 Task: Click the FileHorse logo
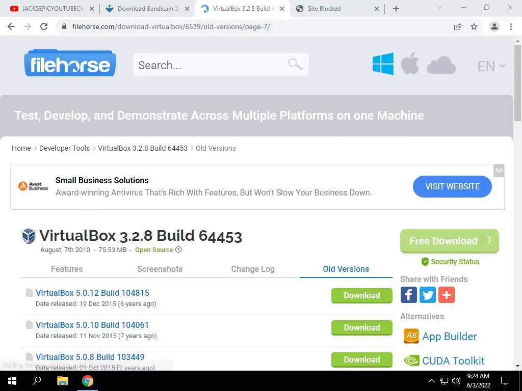[x=70, y=63]
